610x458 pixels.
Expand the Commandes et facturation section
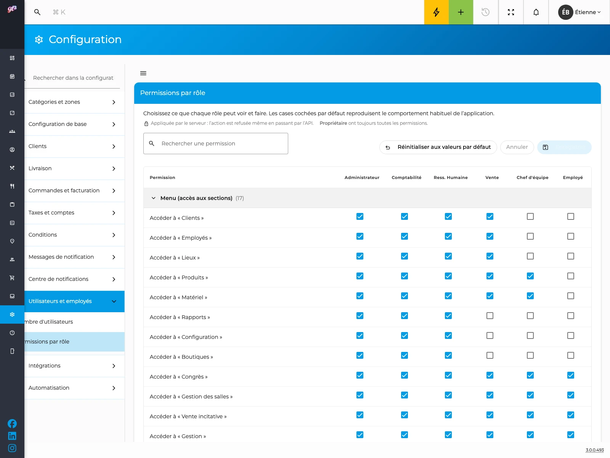pyautogui.click(x=74, y=190)
